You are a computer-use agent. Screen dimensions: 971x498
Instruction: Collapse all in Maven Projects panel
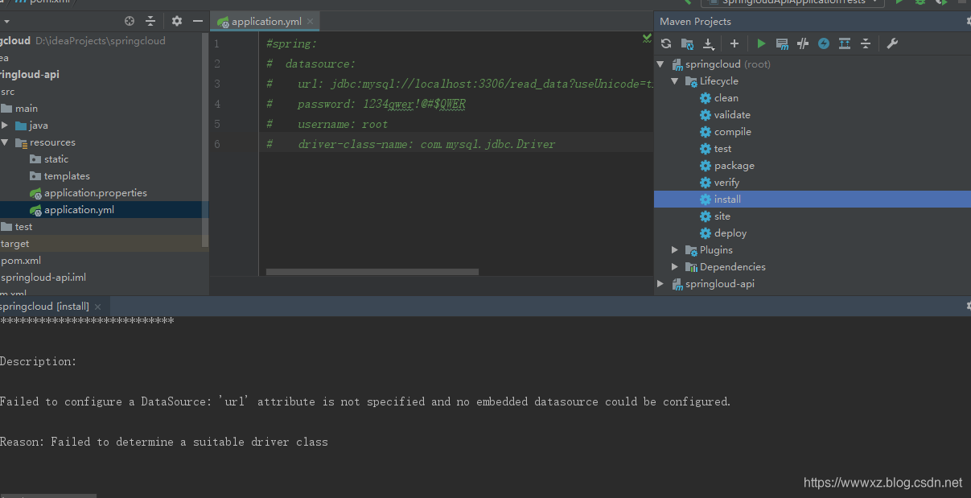pos(866,43)
